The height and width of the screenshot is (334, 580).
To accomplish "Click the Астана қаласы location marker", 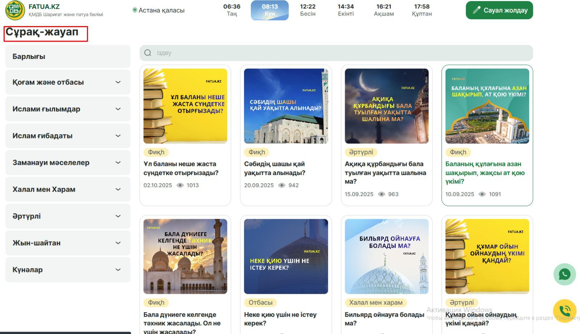I will [x=135, y=10].
